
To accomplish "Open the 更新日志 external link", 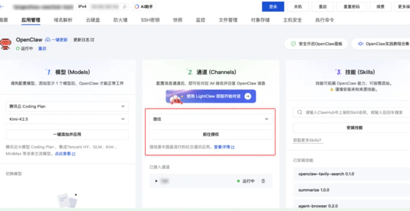I will coord(84,40).
